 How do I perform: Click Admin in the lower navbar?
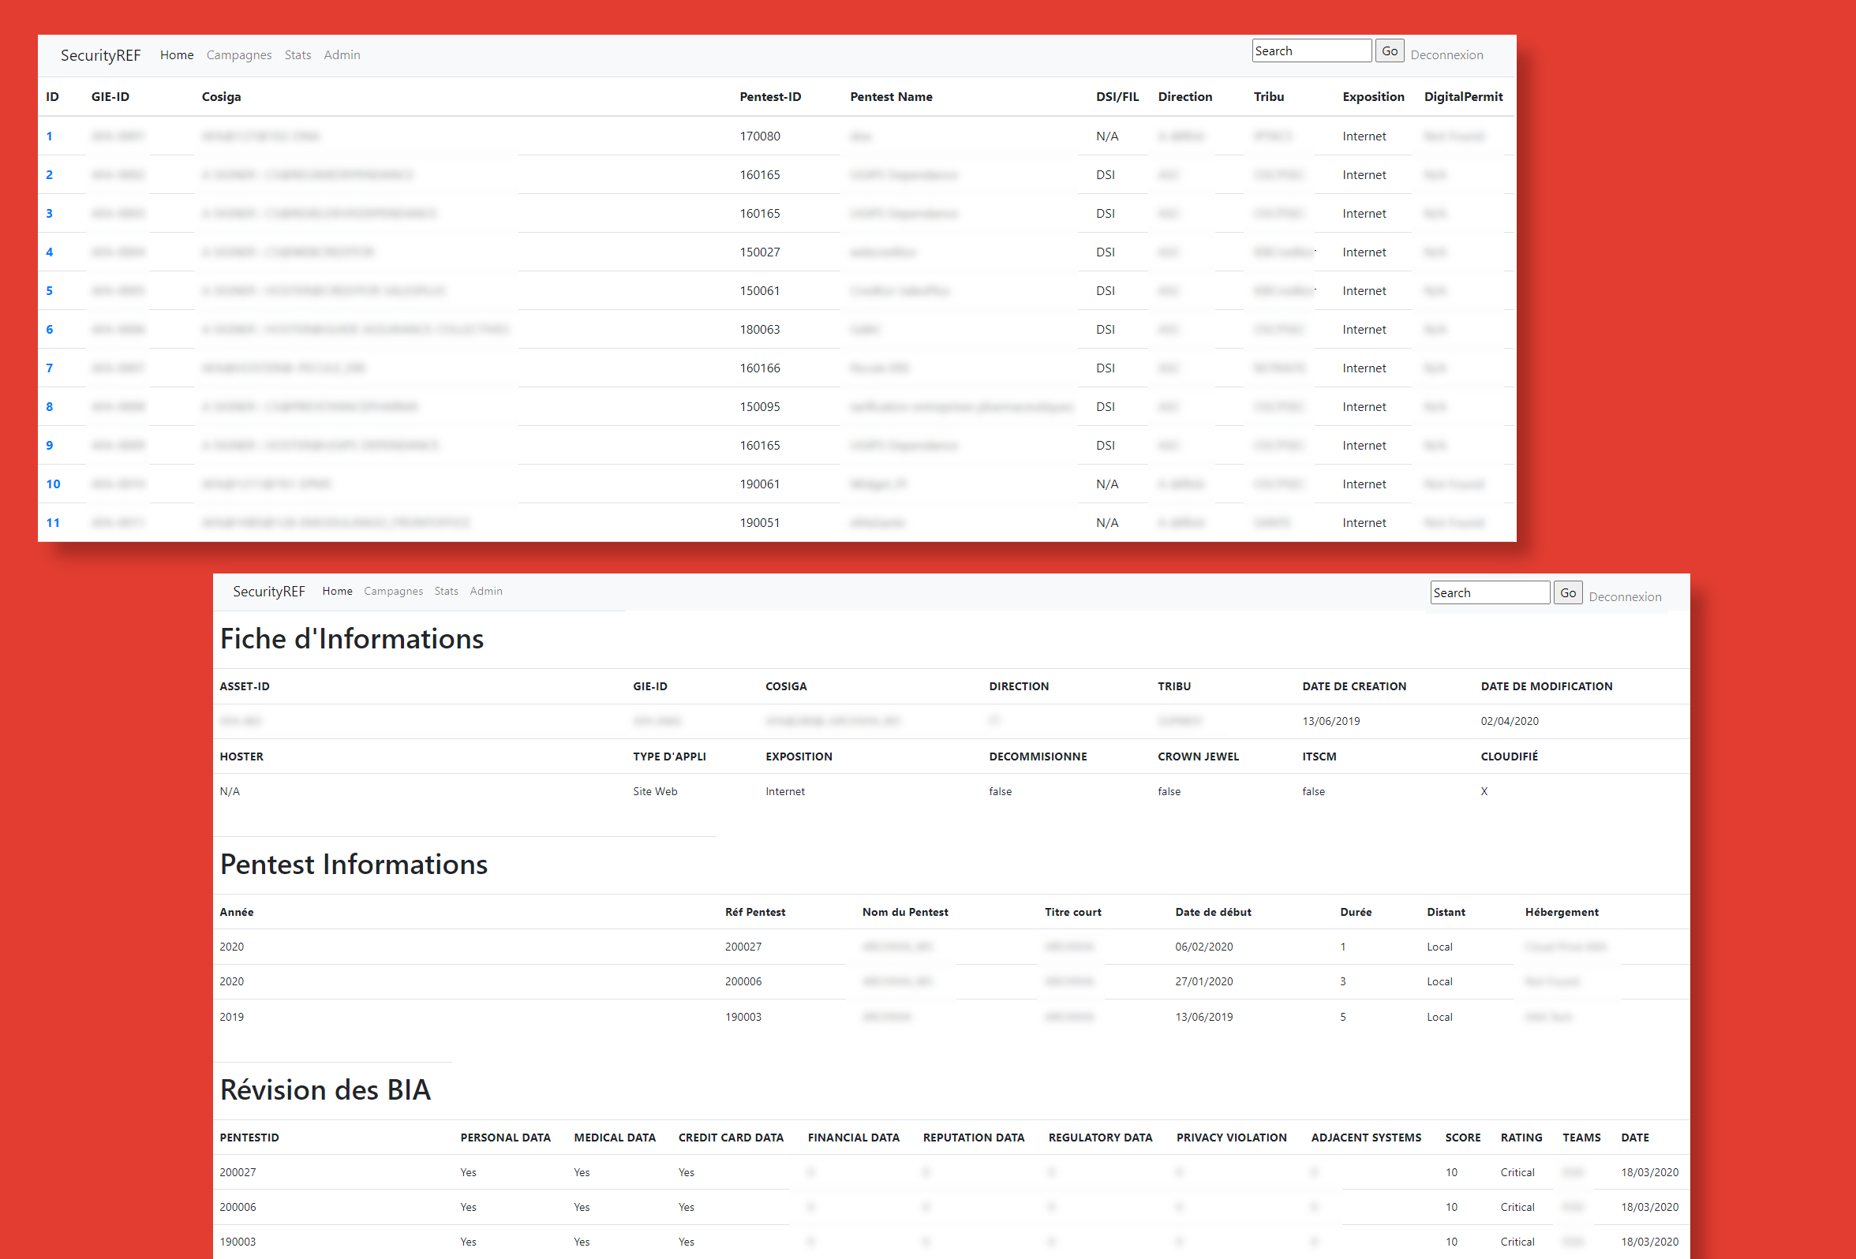(485, 592)
